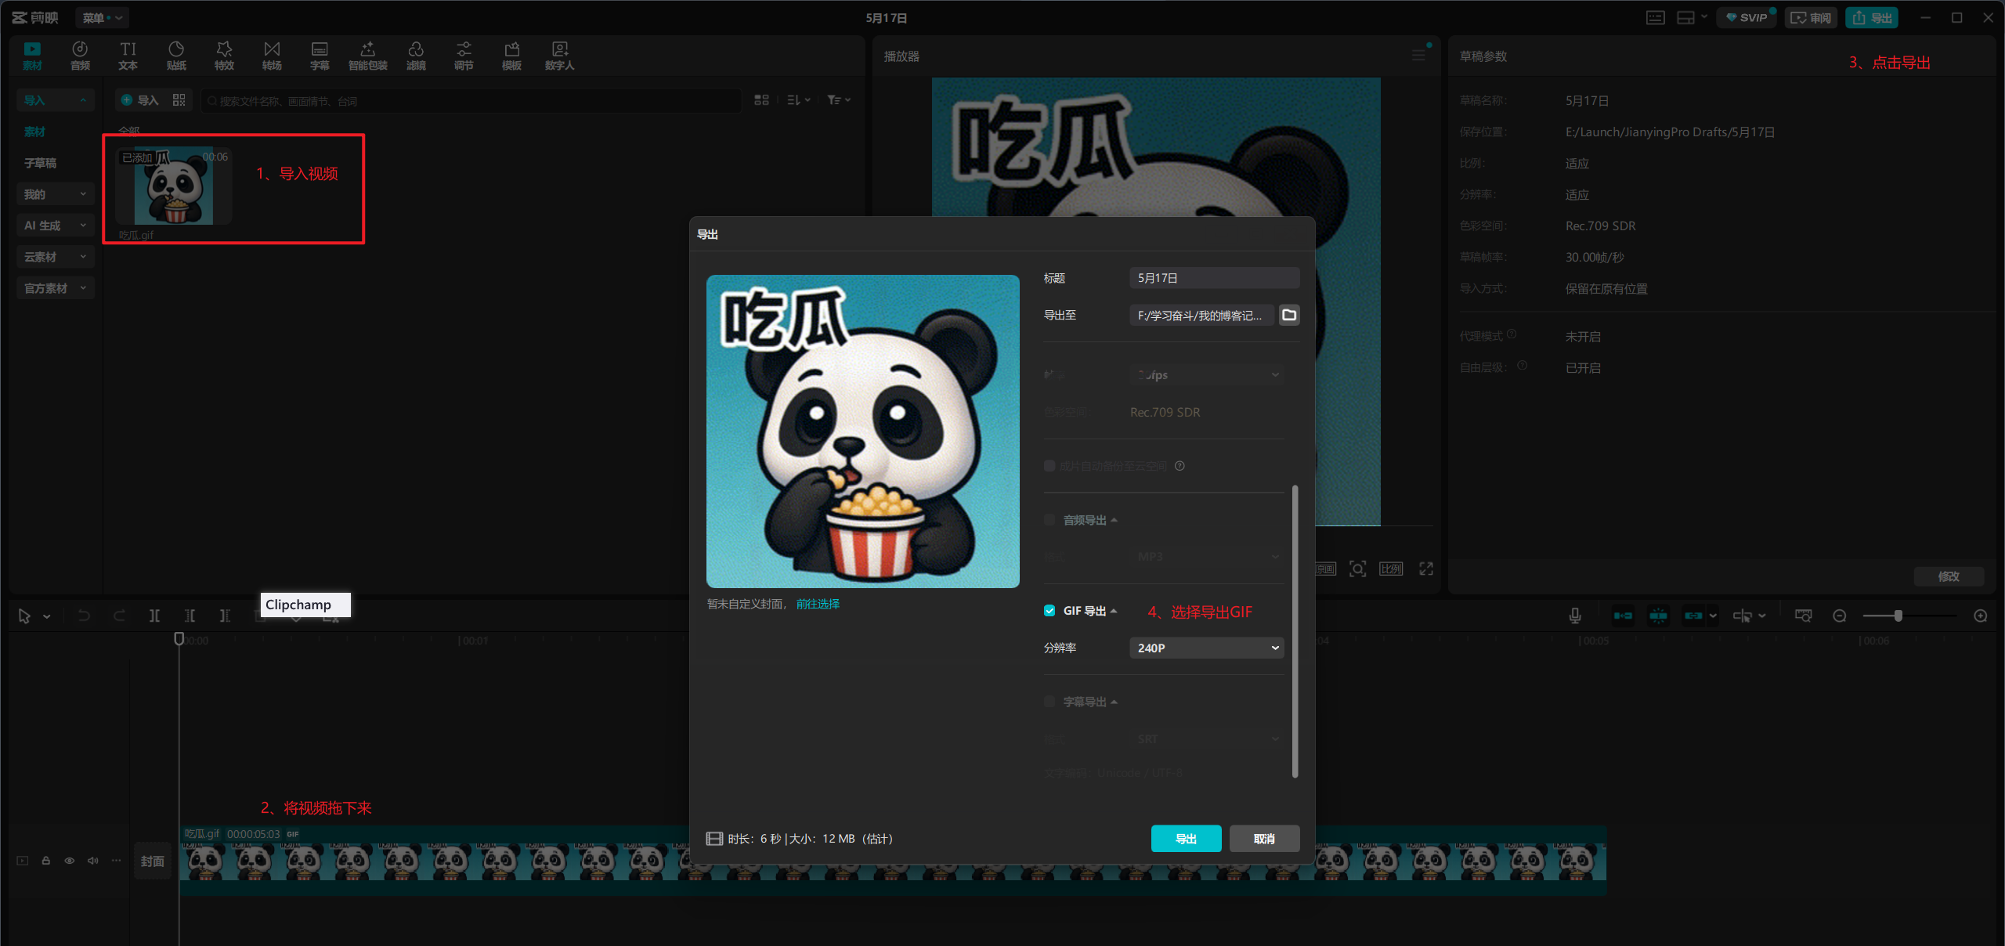This screenshot has width=2005, height=946.
Task: Expand the 菜单 menu dropdown
Action: click(x=103, y=17)
